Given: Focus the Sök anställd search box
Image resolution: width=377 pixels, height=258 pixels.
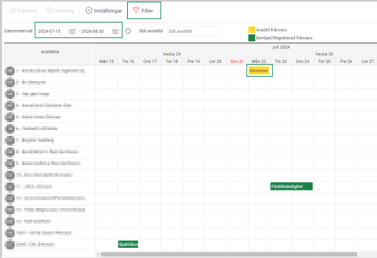Looking at the screenshot, I should pyautogui.click(x=194, y=31).
